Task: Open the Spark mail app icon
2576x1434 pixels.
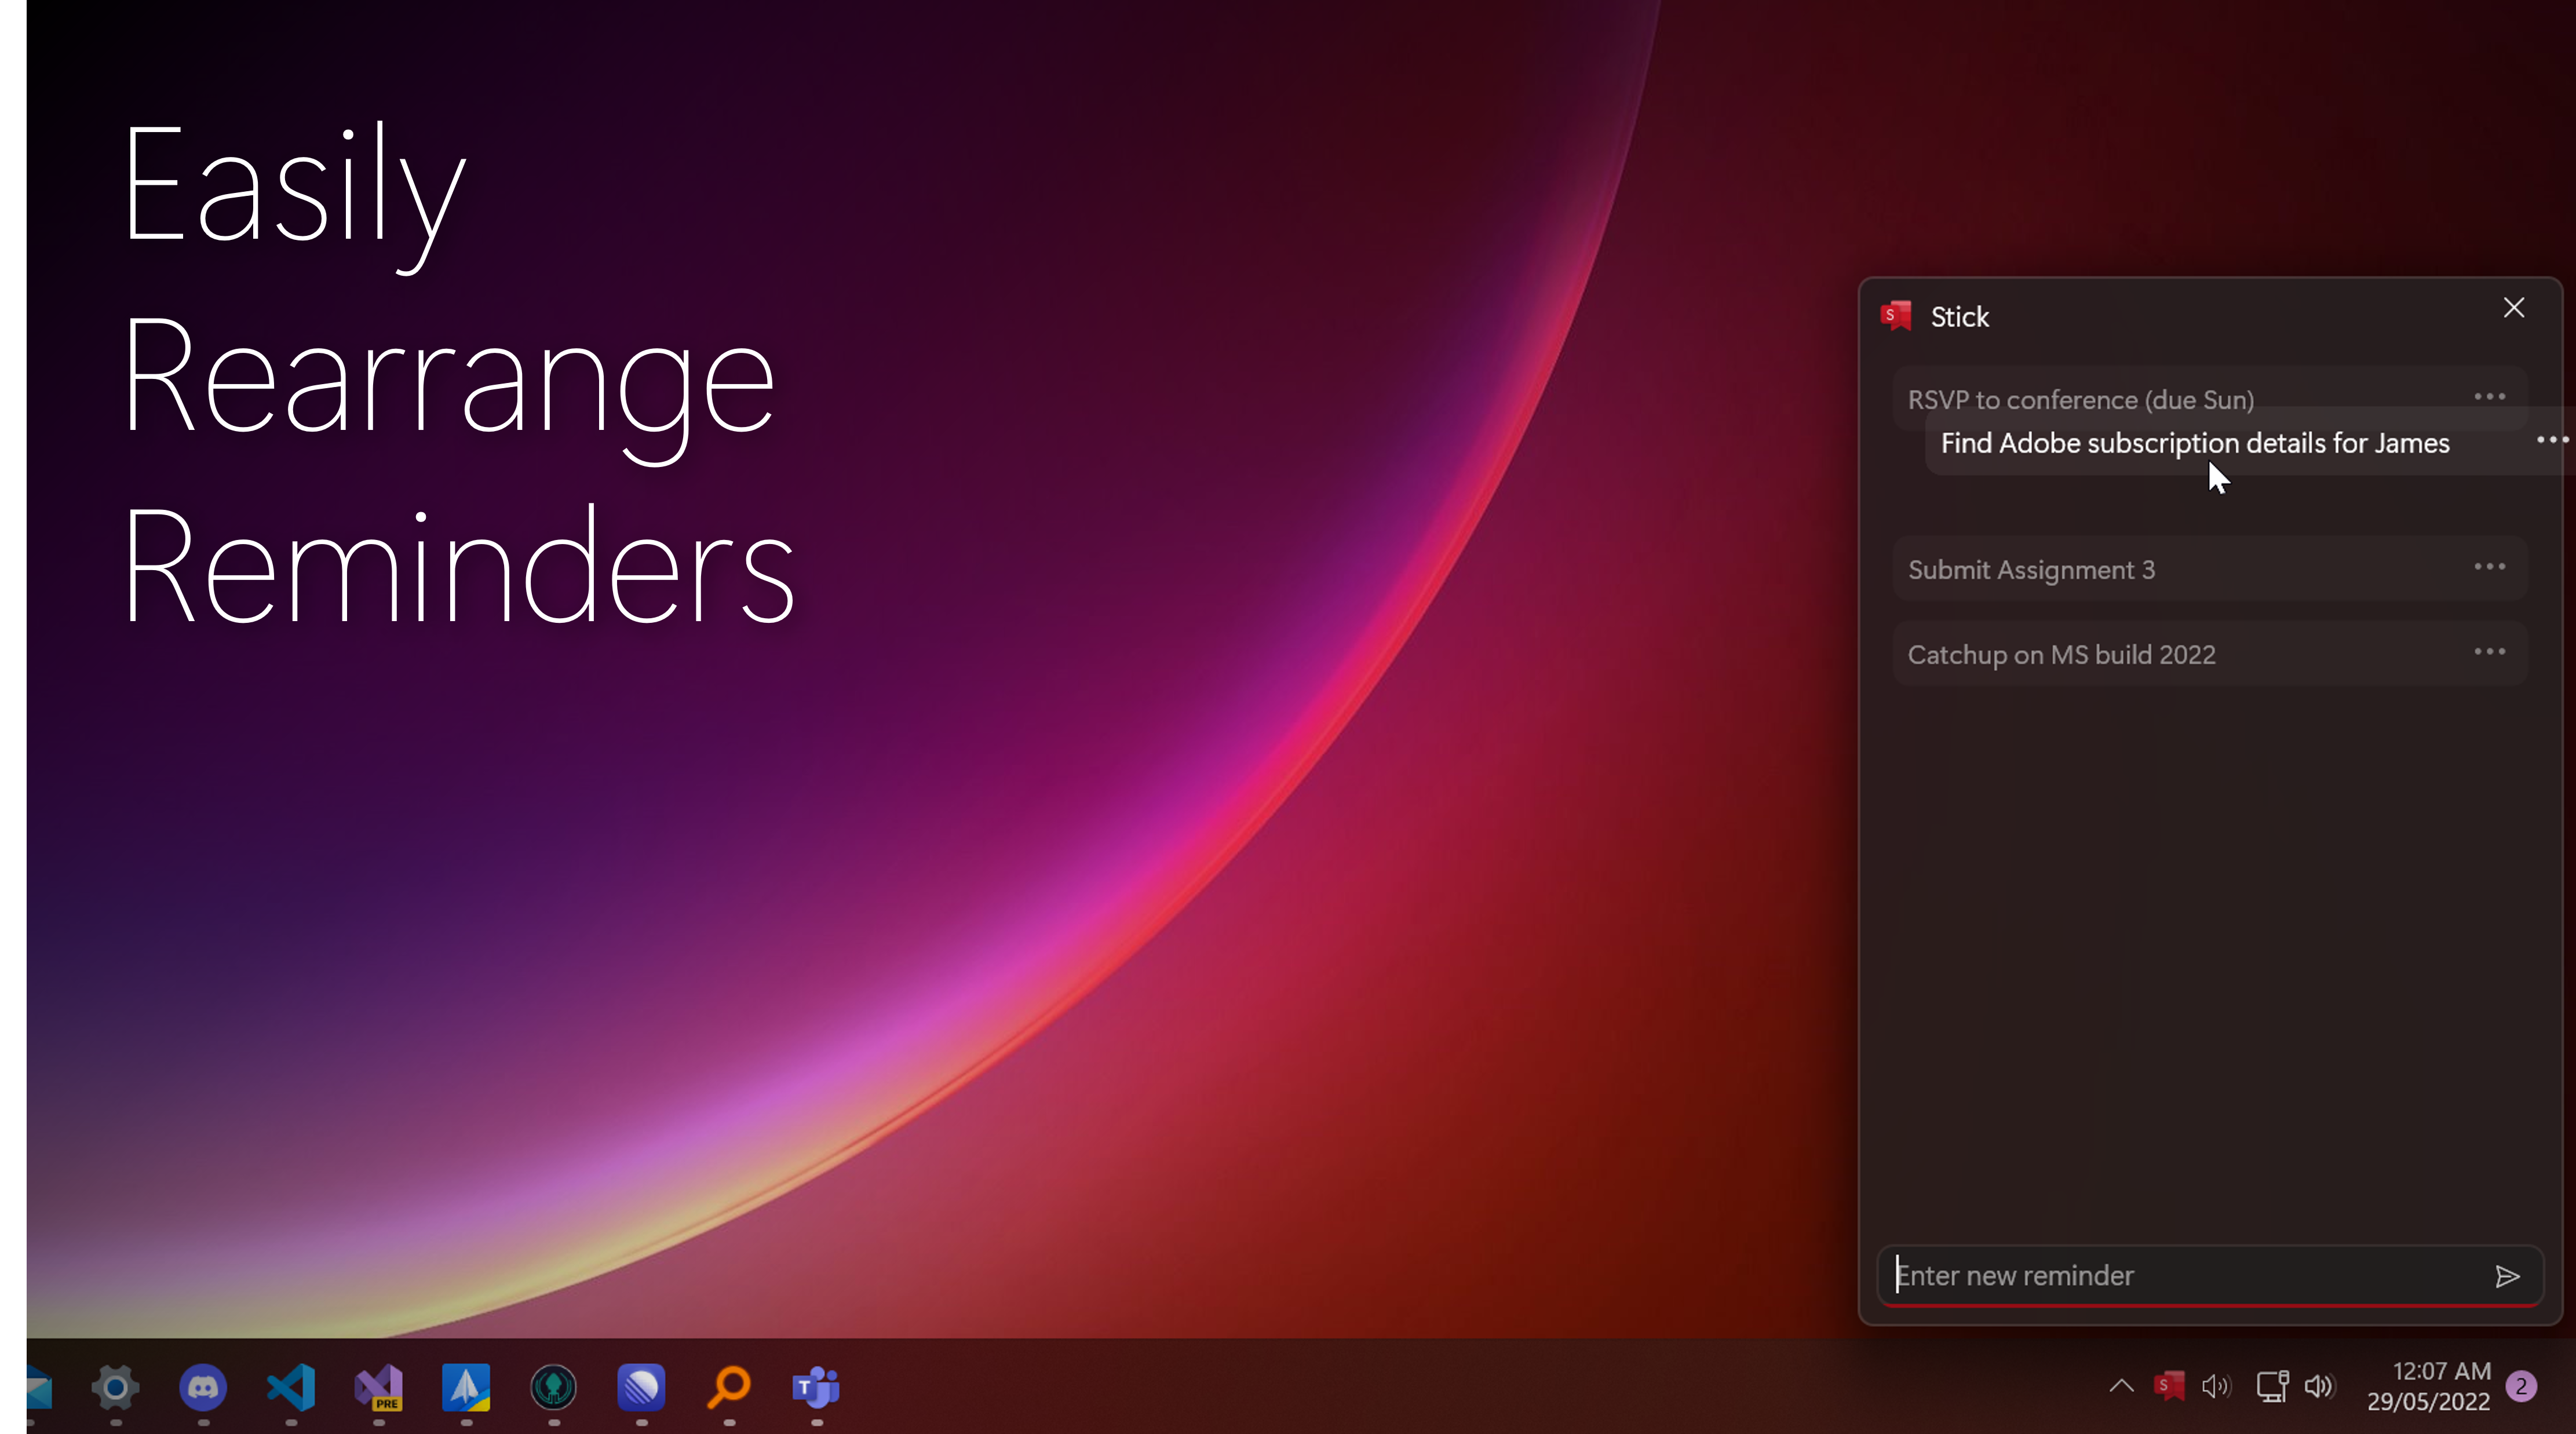Action: tap(466, 1387)
